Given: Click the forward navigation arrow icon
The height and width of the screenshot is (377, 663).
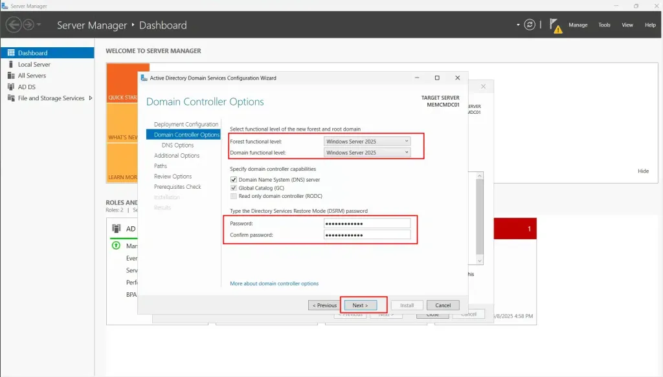Looking at the screenshot, I should [x=28, y=25].
